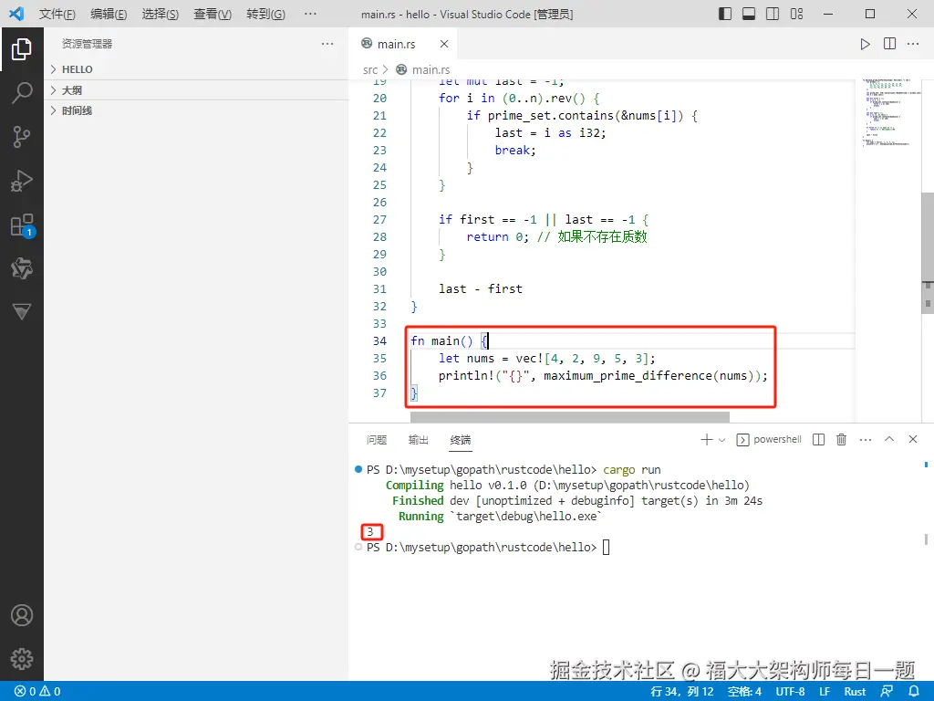The height and width of the screenshot is (701, 934).
Task: Click the 资源管理器 panel title
Action: pos(87,44)
